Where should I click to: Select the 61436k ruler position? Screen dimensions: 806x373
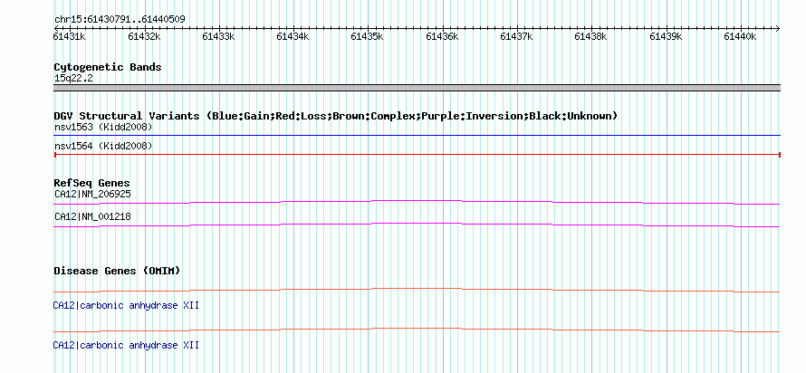[442, 36]
